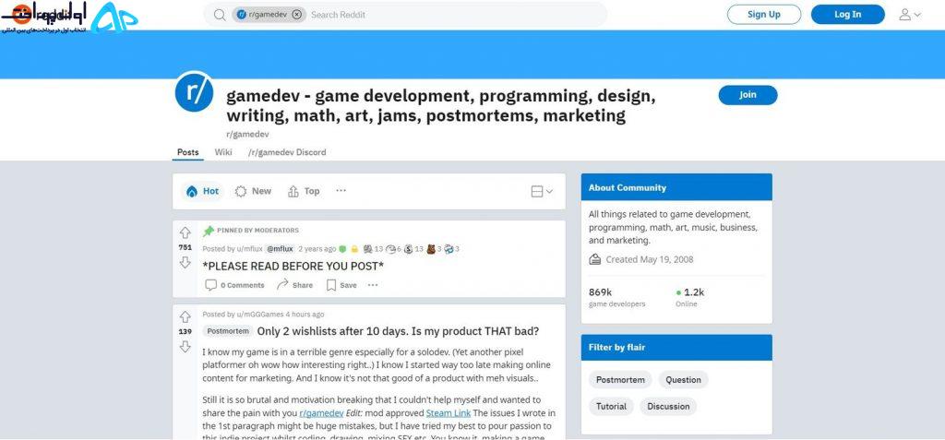
Task: Open more sort options ellipsis
Action: pyautogui.click(x=341, y=190)
